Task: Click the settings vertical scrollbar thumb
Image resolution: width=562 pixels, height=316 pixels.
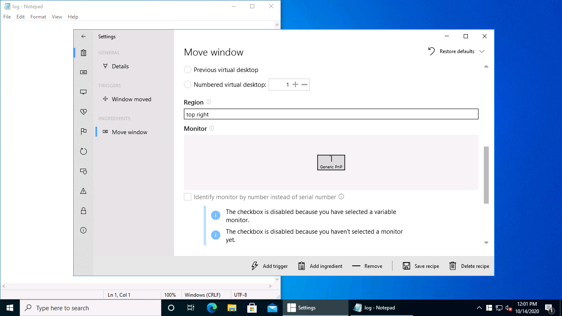Action: [486, 175]
